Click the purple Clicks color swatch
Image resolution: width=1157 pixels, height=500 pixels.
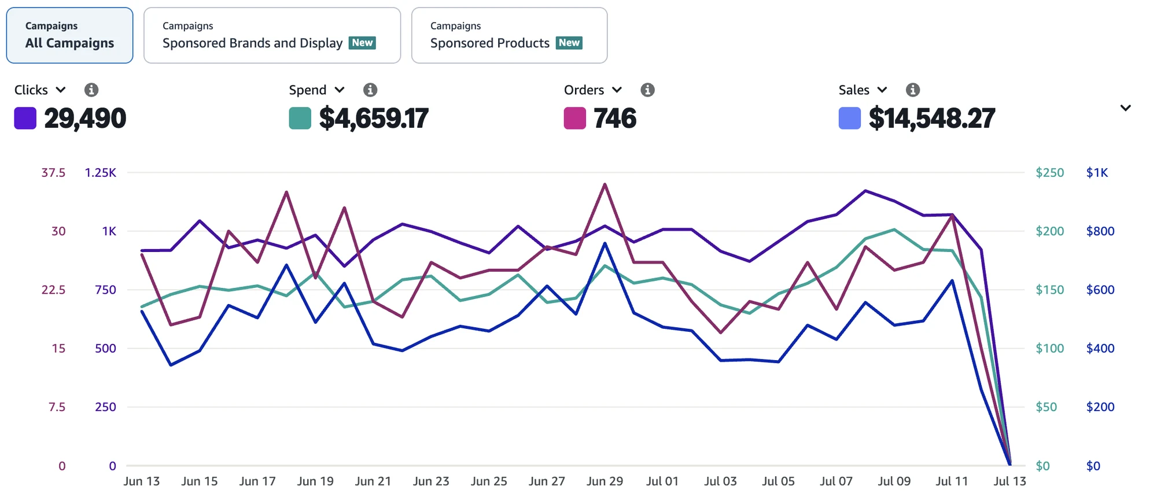click(25, 118)
